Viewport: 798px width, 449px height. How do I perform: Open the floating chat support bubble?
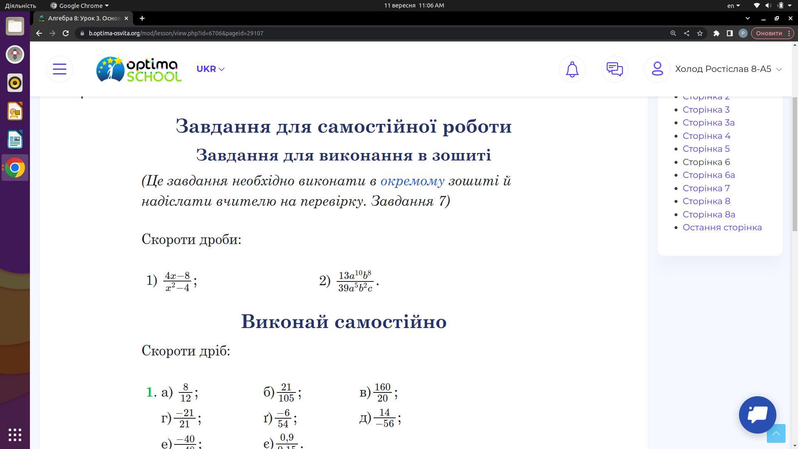point(757,414)
